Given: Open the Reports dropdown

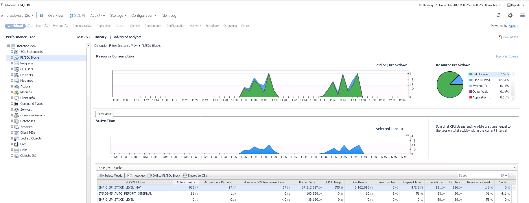Looking at the screenshot, I should [516, 5].
